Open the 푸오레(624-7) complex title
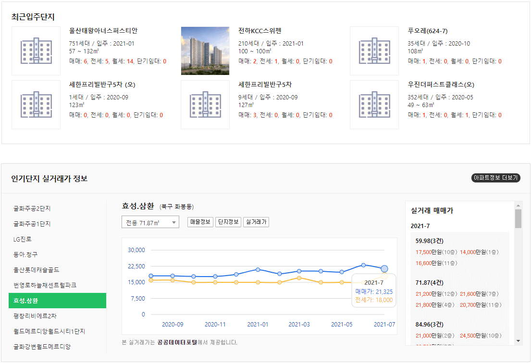The height and width of the screenshot is (363, 531). [x=428, y=31]
